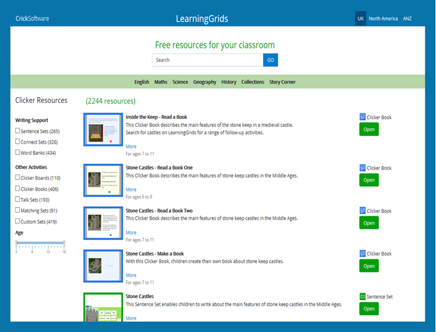Check the Clicker Books filter
Viewport: 436px width, 332px height.
click(17, 189)
